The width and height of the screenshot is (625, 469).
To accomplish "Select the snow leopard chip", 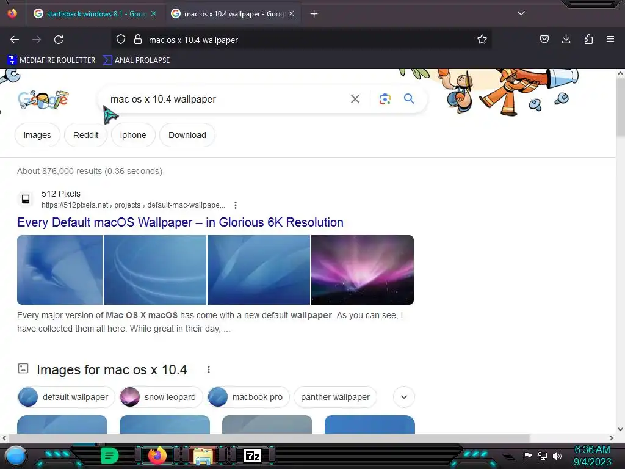I will click(x=161, y=397).
